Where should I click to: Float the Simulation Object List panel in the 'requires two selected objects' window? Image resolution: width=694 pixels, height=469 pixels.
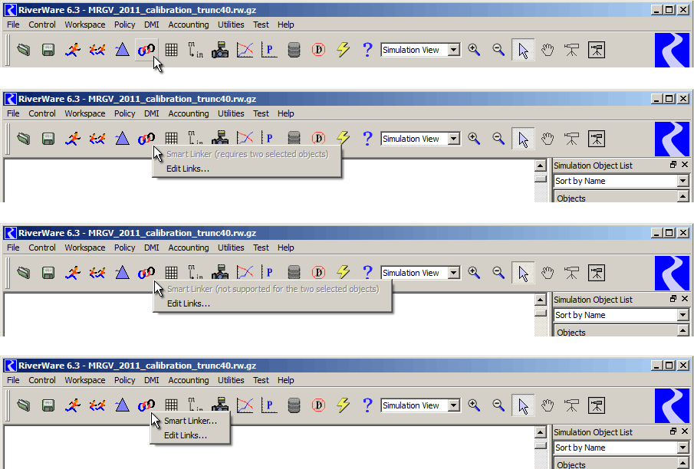(x=673, y=165)
